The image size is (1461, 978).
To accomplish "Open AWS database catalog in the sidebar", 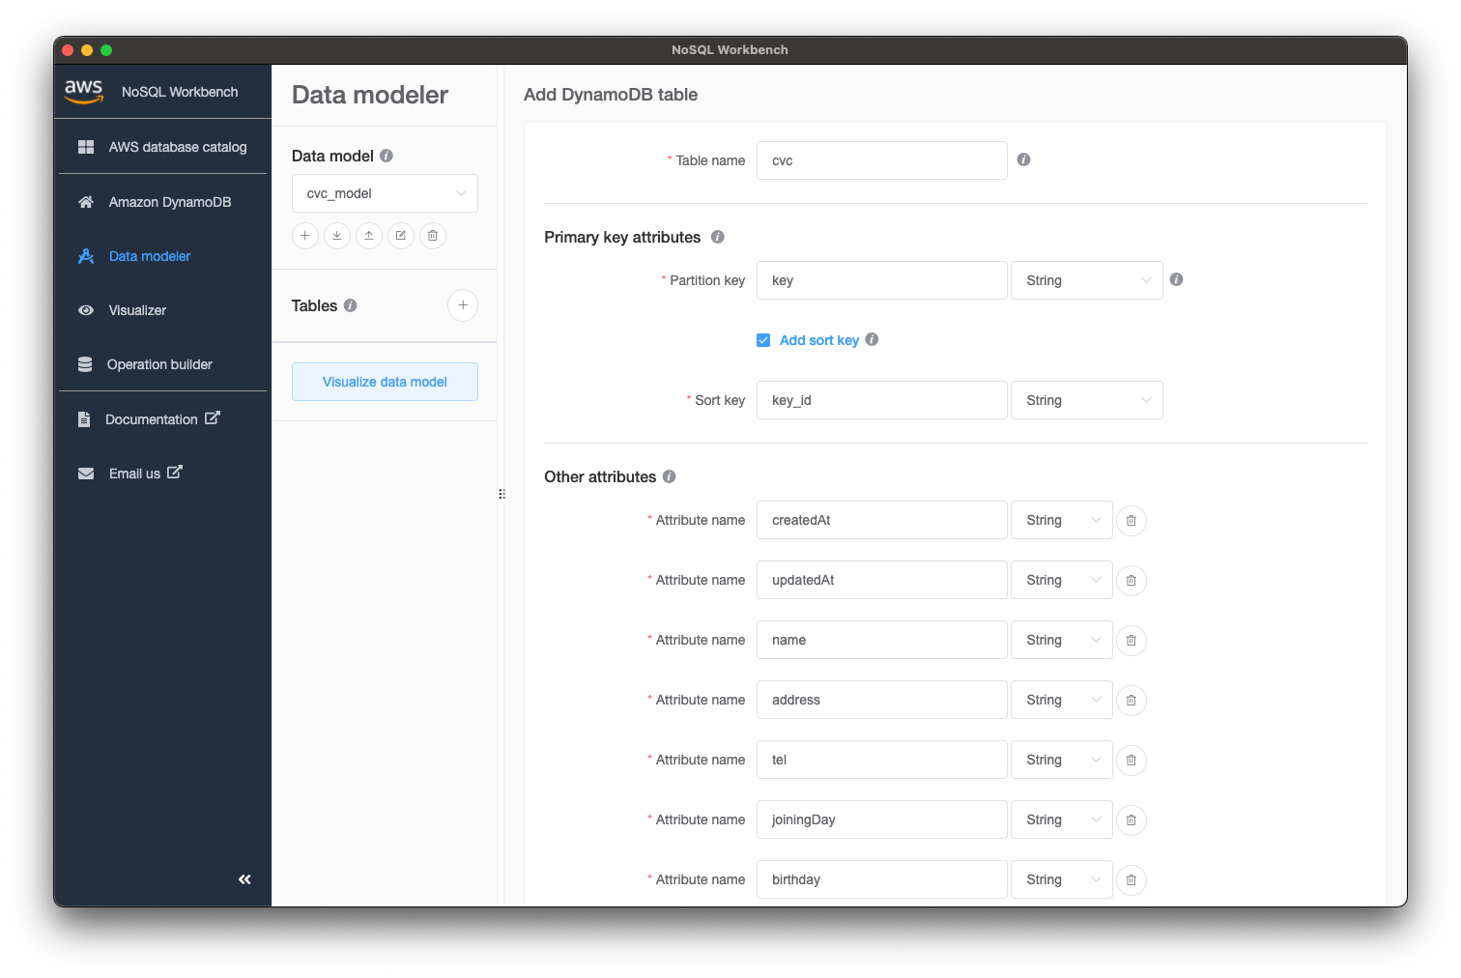I will tap(162, 147).
